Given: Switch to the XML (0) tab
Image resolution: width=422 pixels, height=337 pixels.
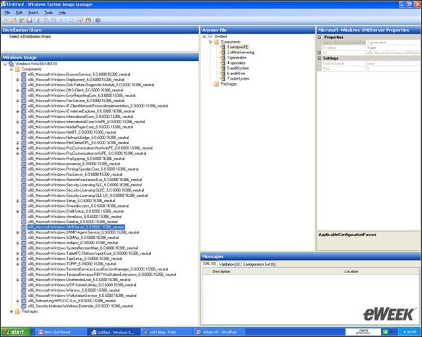Looking at the screenshot, I should [209, 264].
